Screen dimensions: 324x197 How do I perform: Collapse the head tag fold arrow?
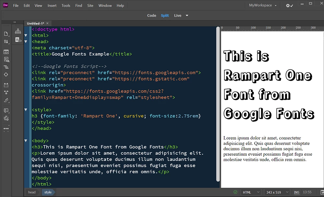[26, 42]
